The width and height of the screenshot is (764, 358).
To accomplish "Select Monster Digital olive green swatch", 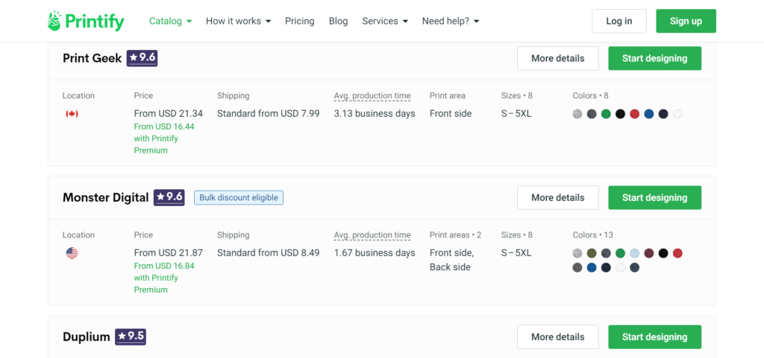I will tap(592, 253).
